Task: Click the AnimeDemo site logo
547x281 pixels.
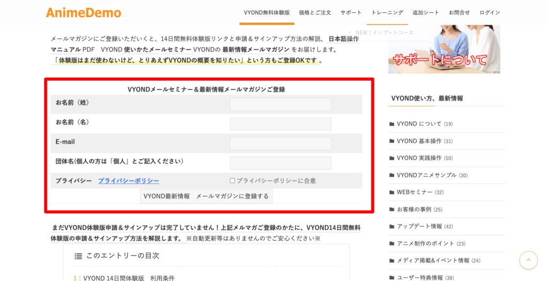Action: click(x=83, y=13)
